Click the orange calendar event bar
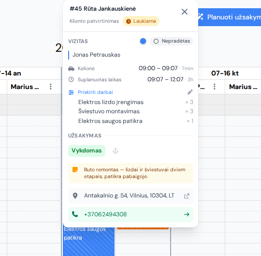Viewport: 261px width, 256px height. tap(143, 228)
